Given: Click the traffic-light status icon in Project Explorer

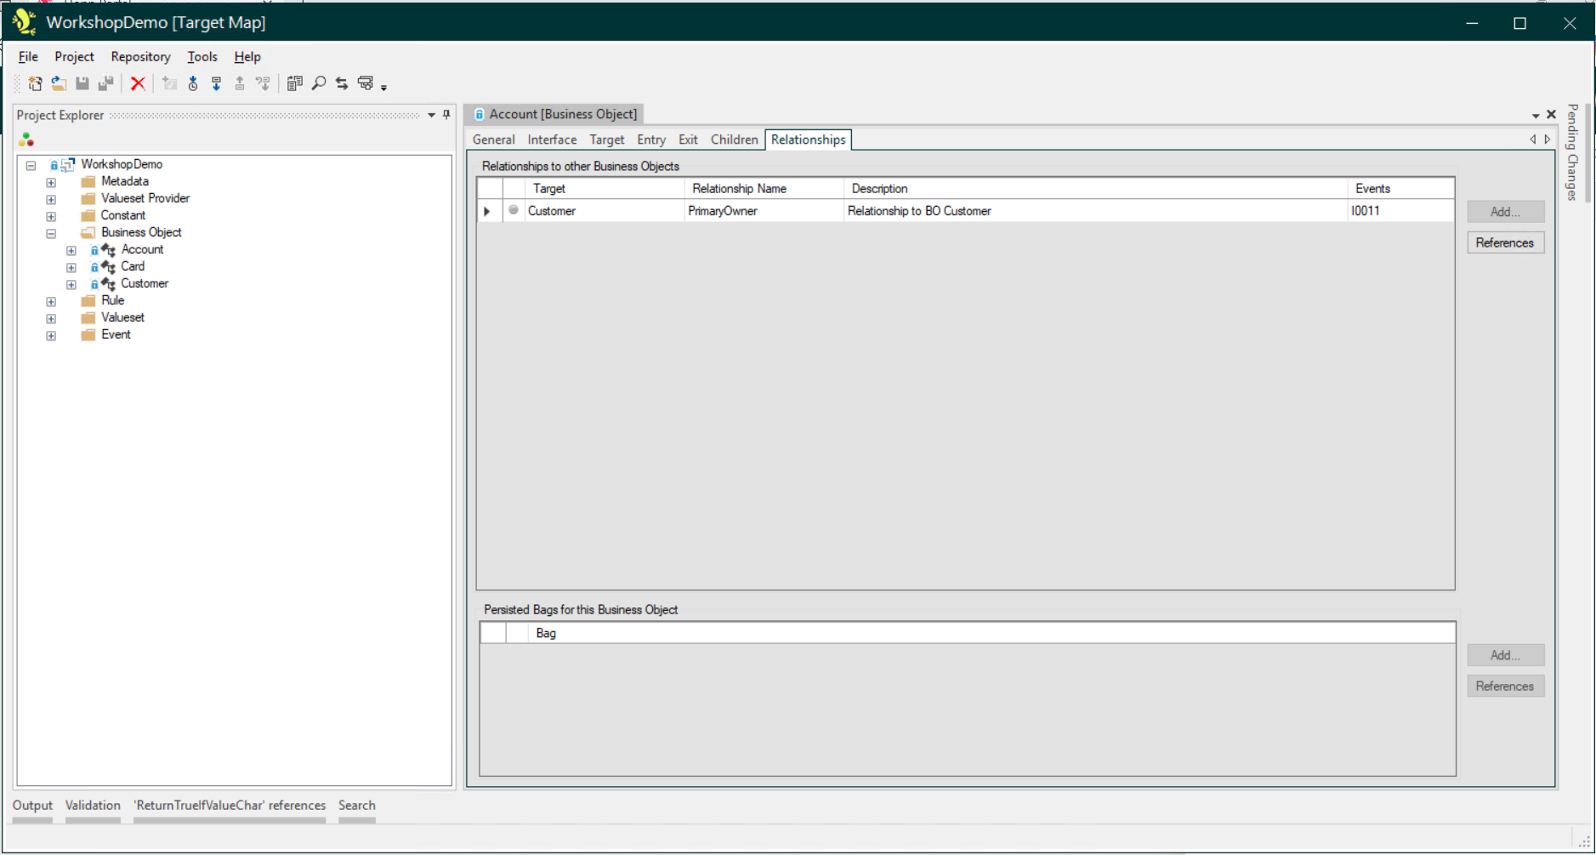Looking at the screenshot, I should 26,140.
